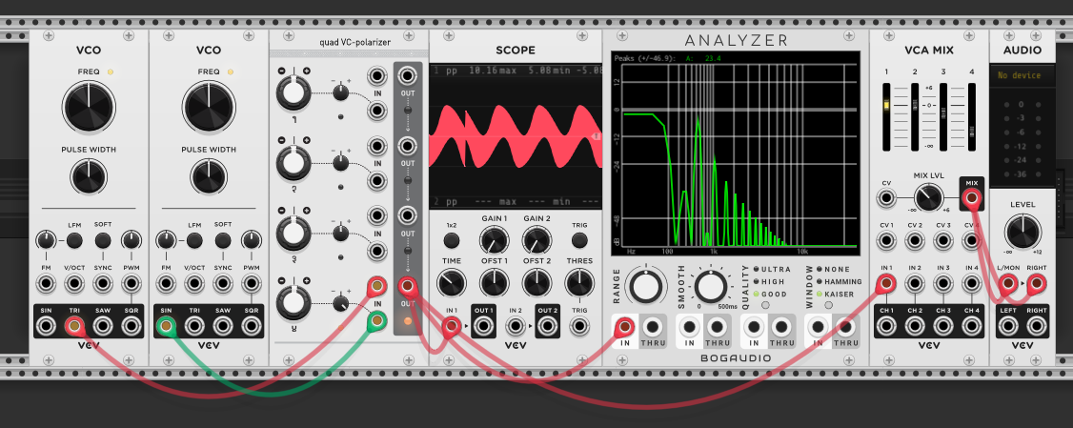This screenshot has width=1073, height=428.
Task: Click the GAIN 2 knob on Scope
Action: point(537,240)
